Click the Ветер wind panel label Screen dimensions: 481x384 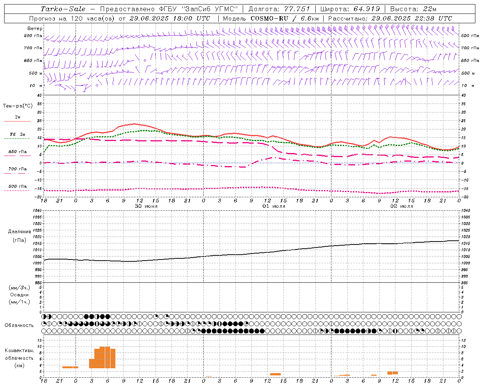(35, 28)
